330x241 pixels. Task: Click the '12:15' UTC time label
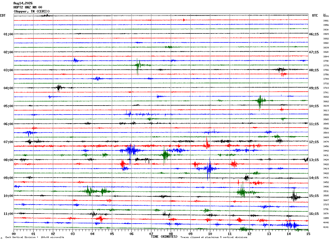tap(314, 142)
